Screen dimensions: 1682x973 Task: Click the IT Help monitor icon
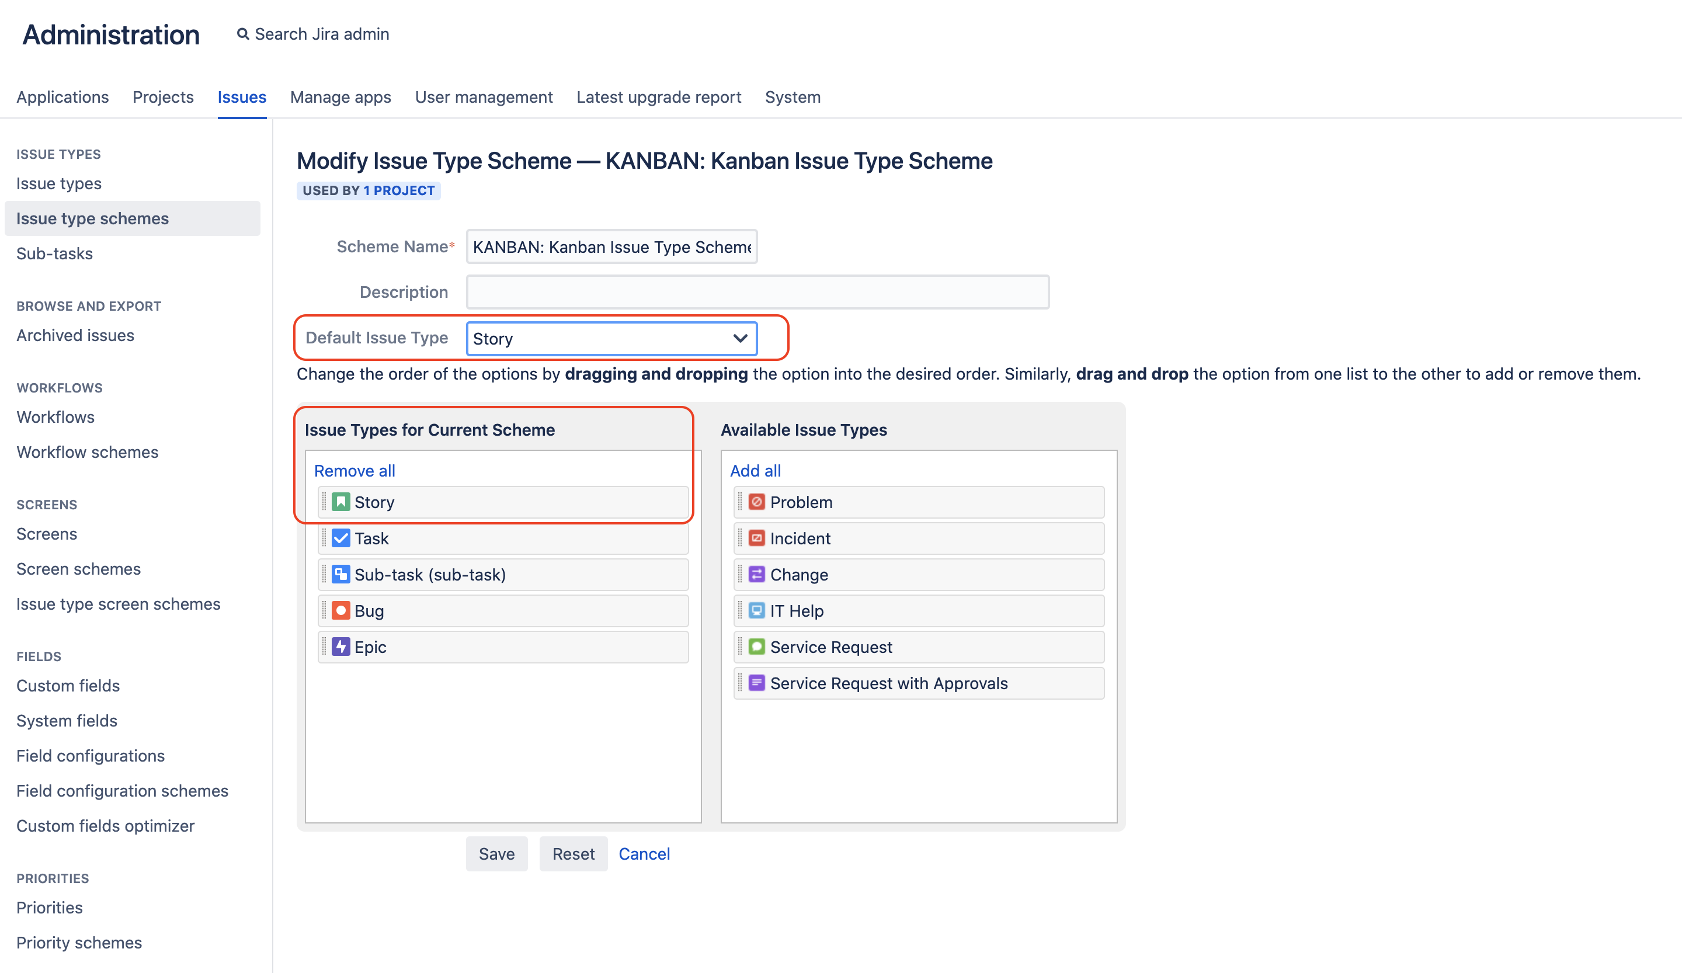(756, 610)
